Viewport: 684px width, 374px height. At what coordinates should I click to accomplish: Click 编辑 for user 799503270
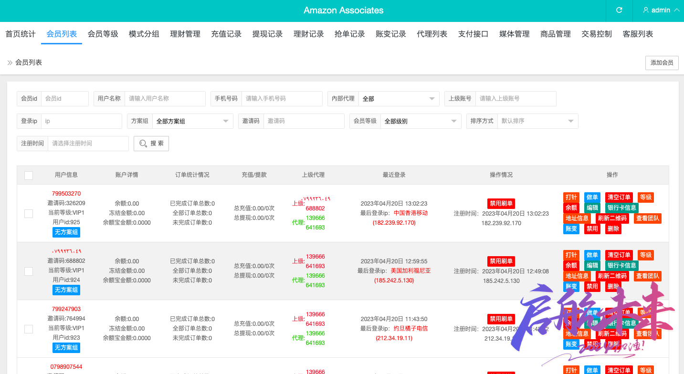[592, 208]
